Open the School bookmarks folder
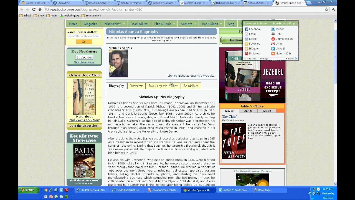 [x=25, y=16]
